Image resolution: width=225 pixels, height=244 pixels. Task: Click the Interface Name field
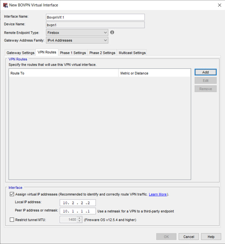tap(95, 17)
